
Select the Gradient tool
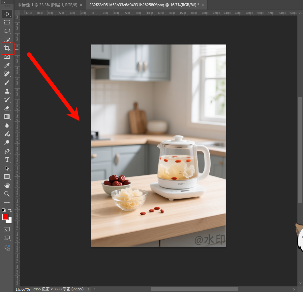click(7, 117)
